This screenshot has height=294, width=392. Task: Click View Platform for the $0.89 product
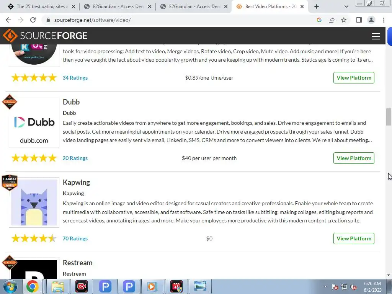coord(354,78)
